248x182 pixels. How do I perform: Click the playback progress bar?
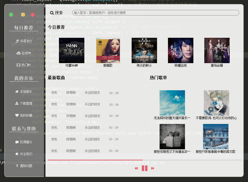[145, 160]
